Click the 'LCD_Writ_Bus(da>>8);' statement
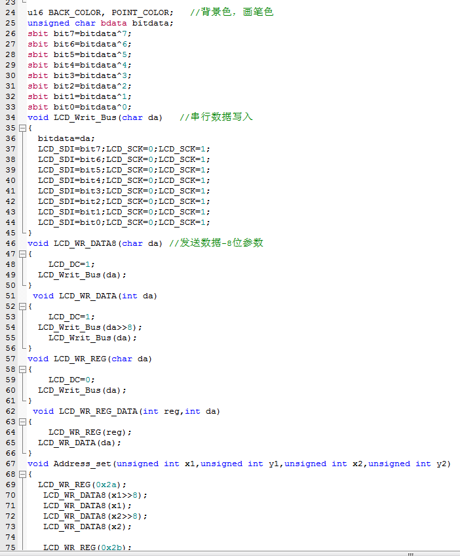 (90, 327)
